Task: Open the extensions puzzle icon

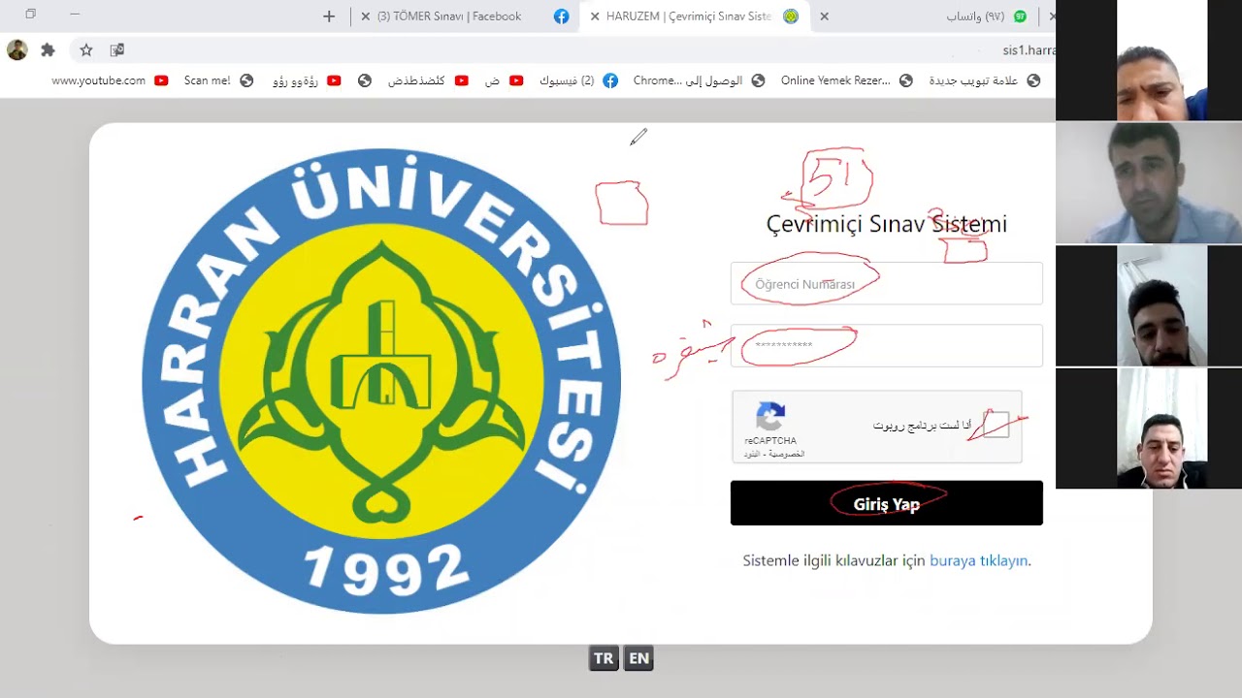Action: (48, 49)
